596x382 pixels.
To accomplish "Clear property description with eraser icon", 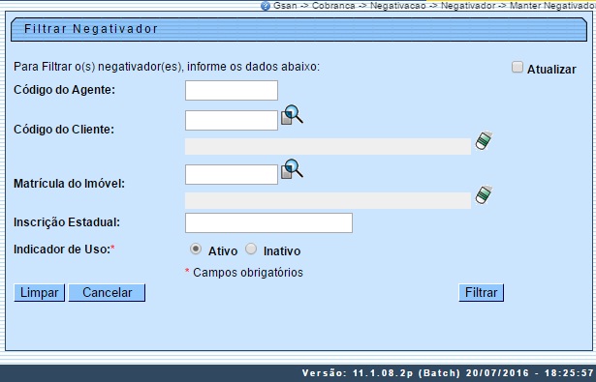I will click(484, 195).
